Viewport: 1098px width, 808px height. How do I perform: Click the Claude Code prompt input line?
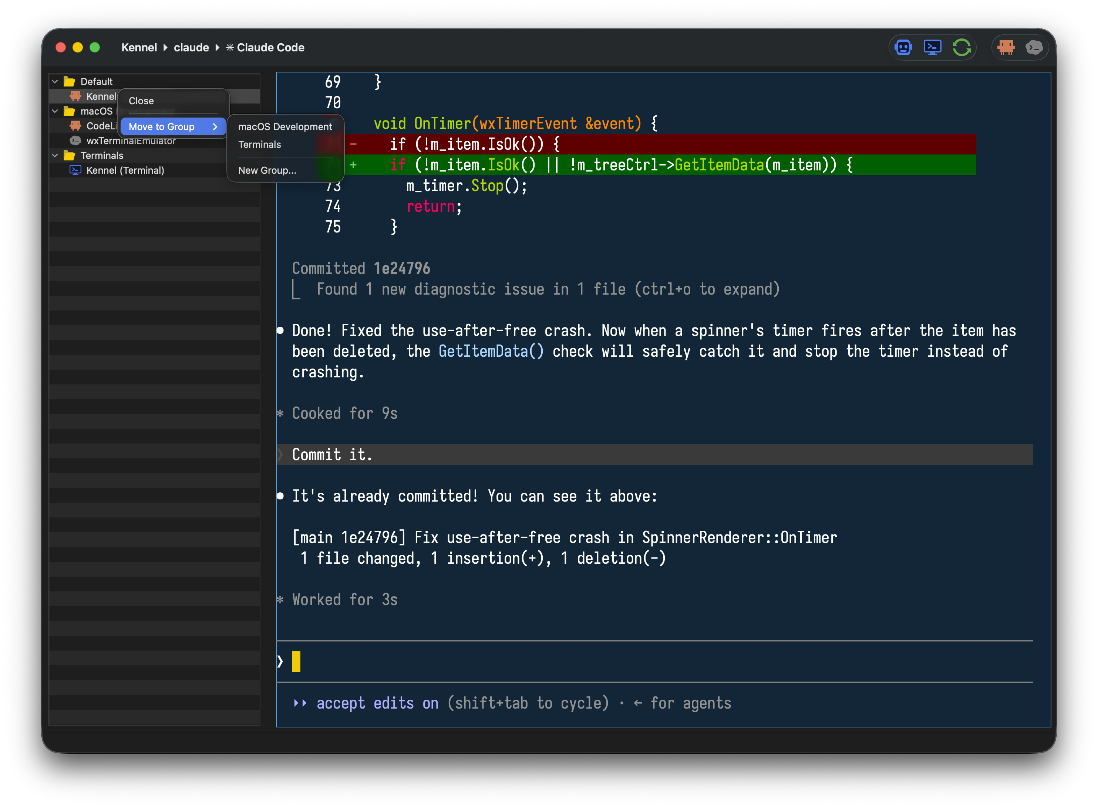tap(654, 661)
